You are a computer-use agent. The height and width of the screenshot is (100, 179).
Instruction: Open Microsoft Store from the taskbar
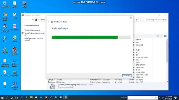(x=36, y=97)
